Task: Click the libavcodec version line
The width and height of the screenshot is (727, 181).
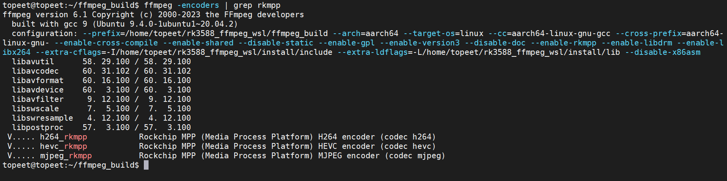Action: [x=101, y=71]
